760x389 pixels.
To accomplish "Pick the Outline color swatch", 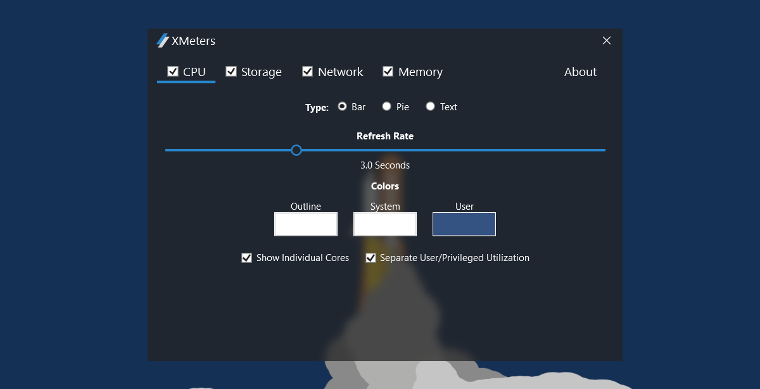I will pyautogui.click(x=306, y=224).
